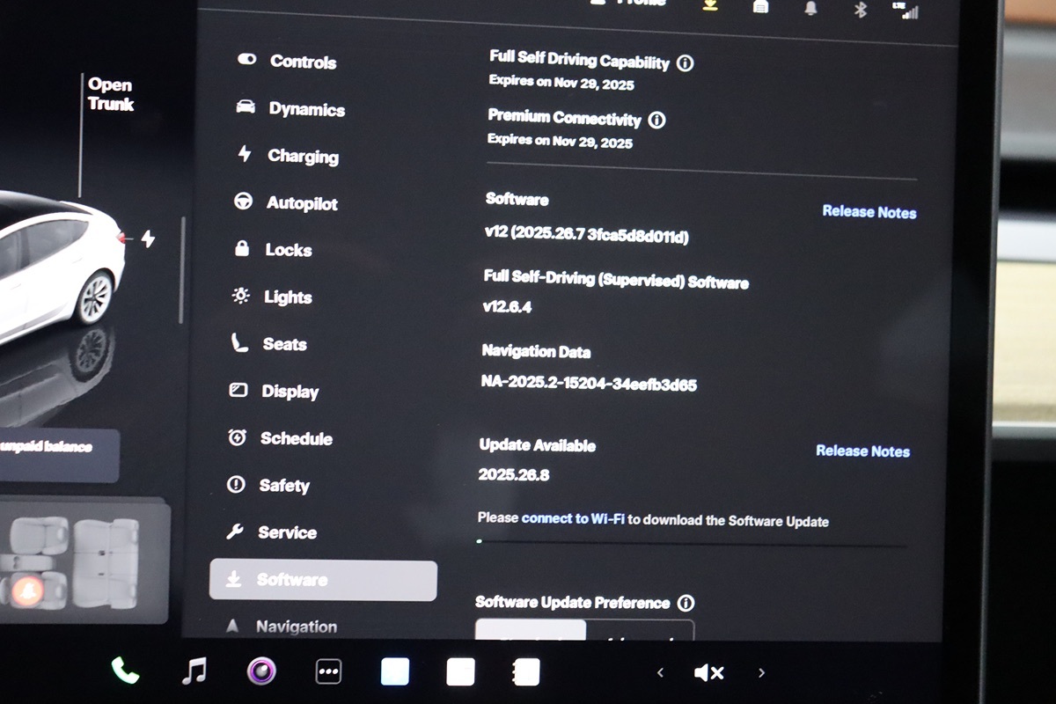Tap the software update download progress bar
This screenshot has width=1056, height=704.
coord(692,543)
